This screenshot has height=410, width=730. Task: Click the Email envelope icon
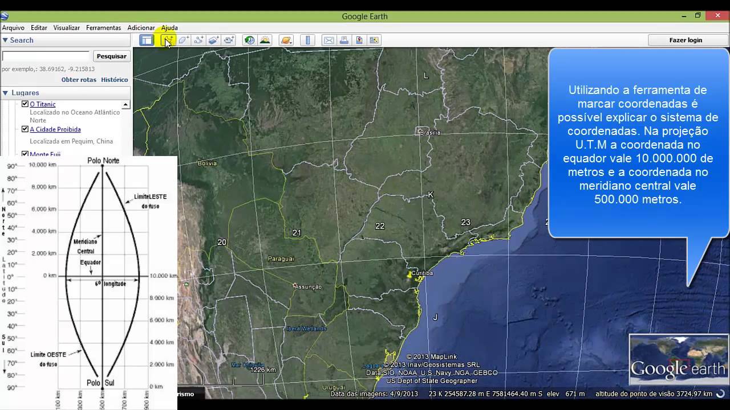click(x=328, y=40)
